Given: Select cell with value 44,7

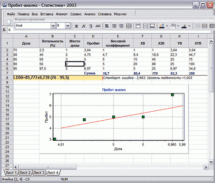Looking at the screenshot, I should pos(198,55).
